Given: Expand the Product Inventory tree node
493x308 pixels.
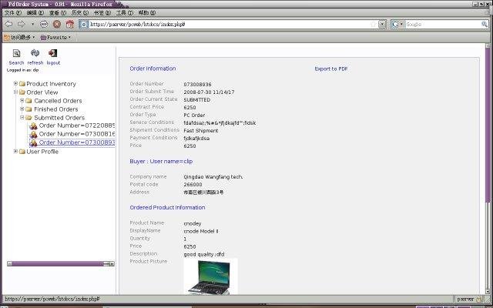Looking at the screenshot, I should (15, 84).
